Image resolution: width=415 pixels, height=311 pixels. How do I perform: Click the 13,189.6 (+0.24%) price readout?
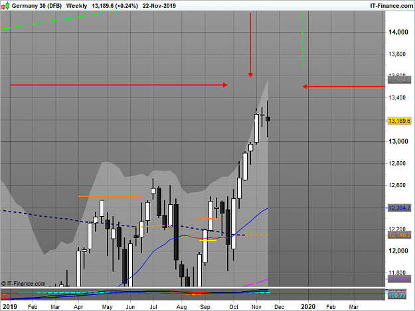115,6
